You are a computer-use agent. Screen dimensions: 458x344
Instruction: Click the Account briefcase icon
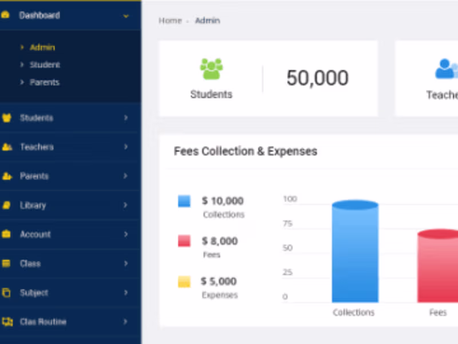[x=6, y=234]
